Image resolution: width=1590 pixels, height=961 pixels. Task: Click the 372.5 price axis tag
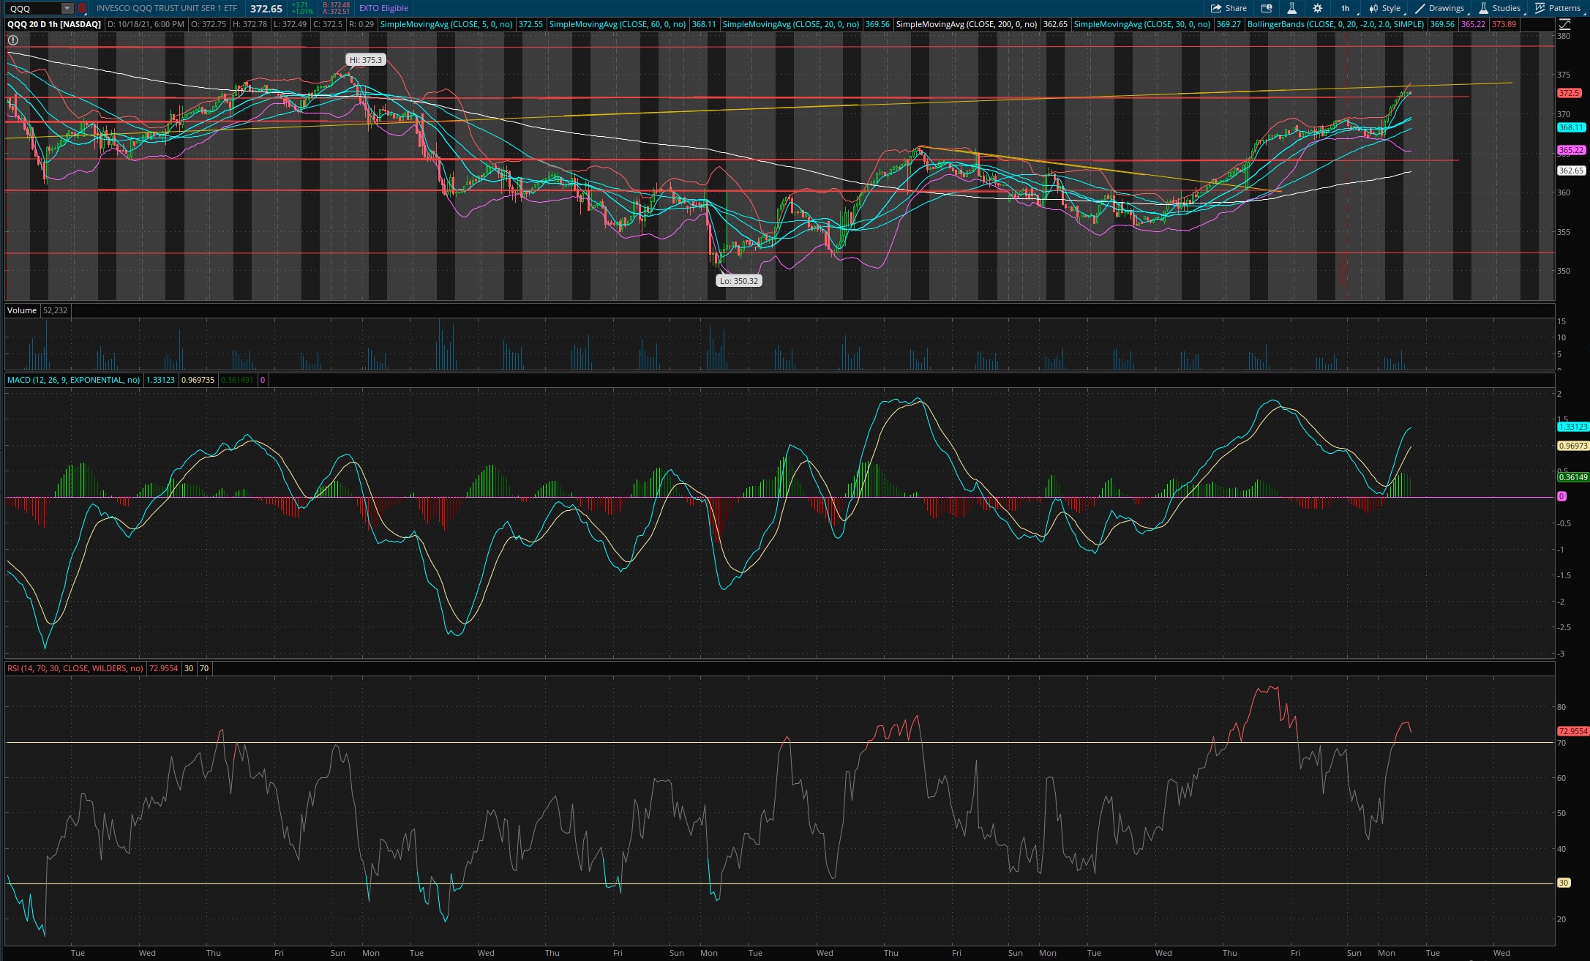tap(1570, 93)
